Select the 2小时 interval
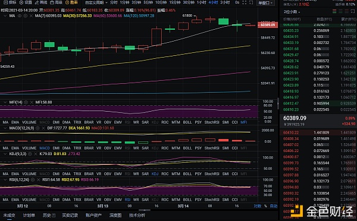The height and width of the screenshot is (221, 357). 225,2
